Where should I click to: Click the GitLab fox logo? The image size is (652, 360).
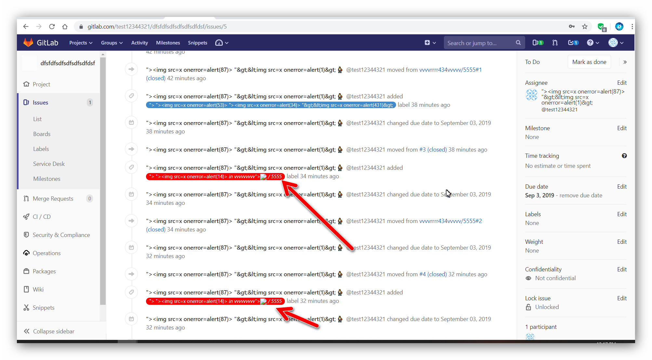28,43
